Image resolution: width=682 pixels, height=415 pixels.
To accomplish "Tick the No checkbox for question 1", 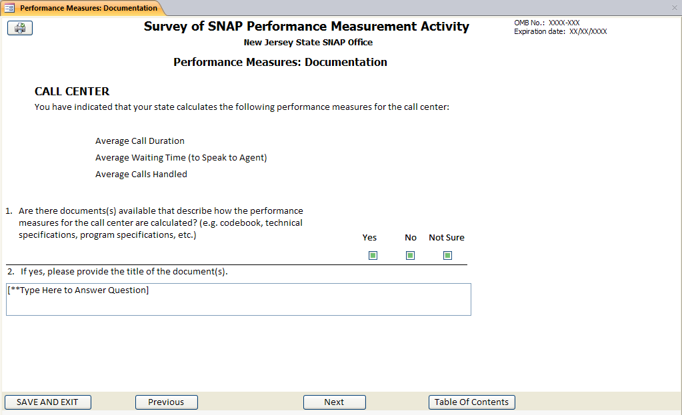I will point(410,255).
